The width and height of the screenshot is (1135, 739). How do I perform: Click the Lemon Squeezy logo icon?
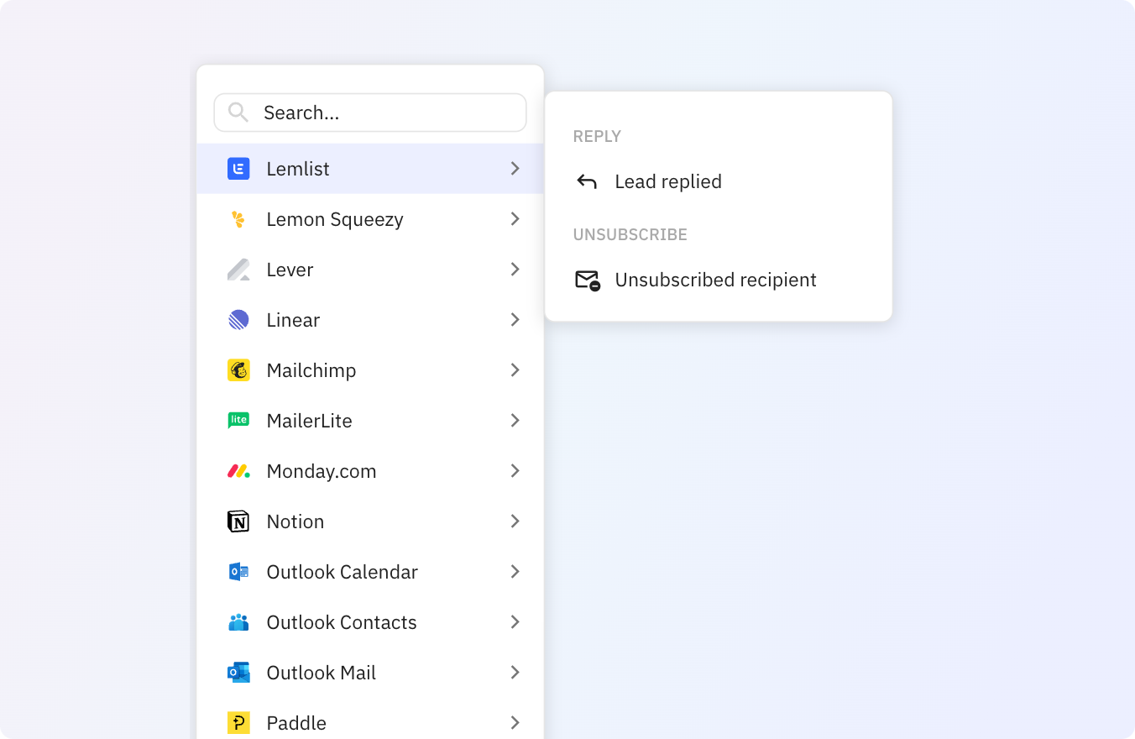click(x=238, y=219)
